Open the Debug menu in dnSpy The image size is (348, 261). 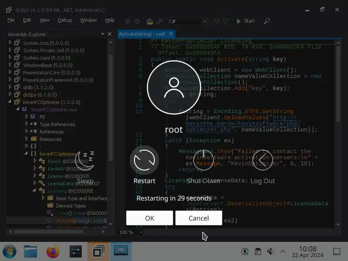click(x=64, y=20)
